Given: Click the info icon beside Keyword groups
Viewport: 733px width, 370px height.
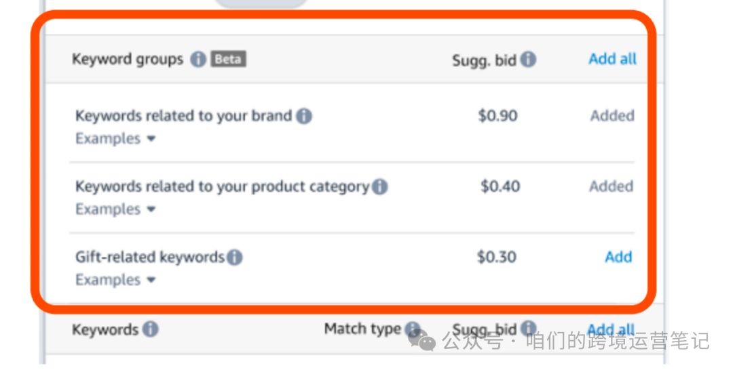Looking at the screenshot, I should pyautogui.click(x=198, y=59).
